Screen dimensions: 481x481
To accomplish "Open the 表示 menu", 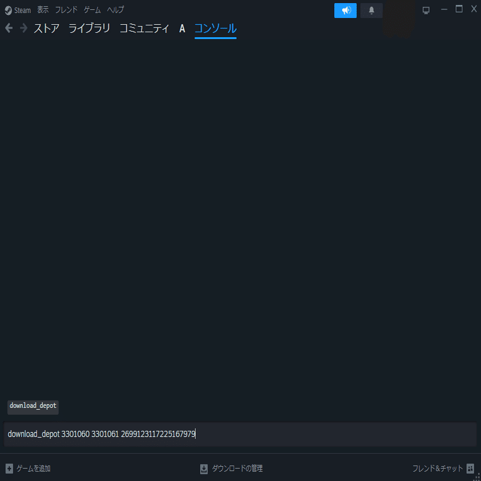I will (43, 10).
